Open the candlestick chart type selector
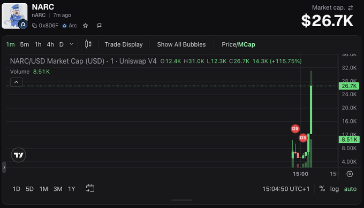364x208 pixels. tap(88, 44)
